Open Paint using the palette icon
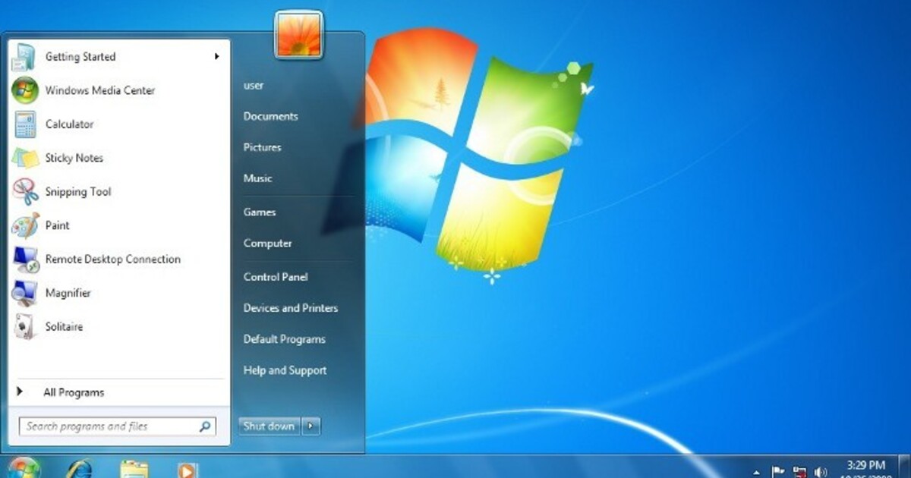Screen dimensions: 911x478 (24, 225)
